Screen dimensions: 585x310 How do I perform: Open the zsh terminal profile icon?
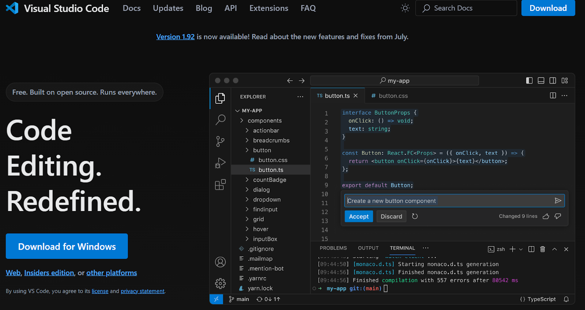pos(491,249)
